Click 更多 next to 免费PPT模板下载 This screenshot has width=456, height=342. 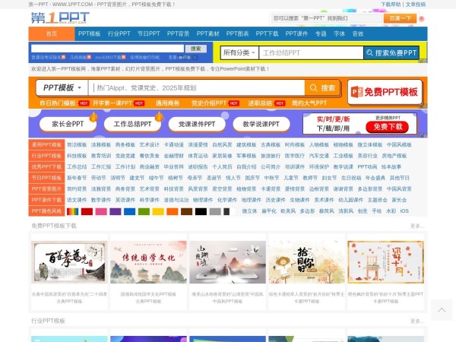[x=416, y=226]
